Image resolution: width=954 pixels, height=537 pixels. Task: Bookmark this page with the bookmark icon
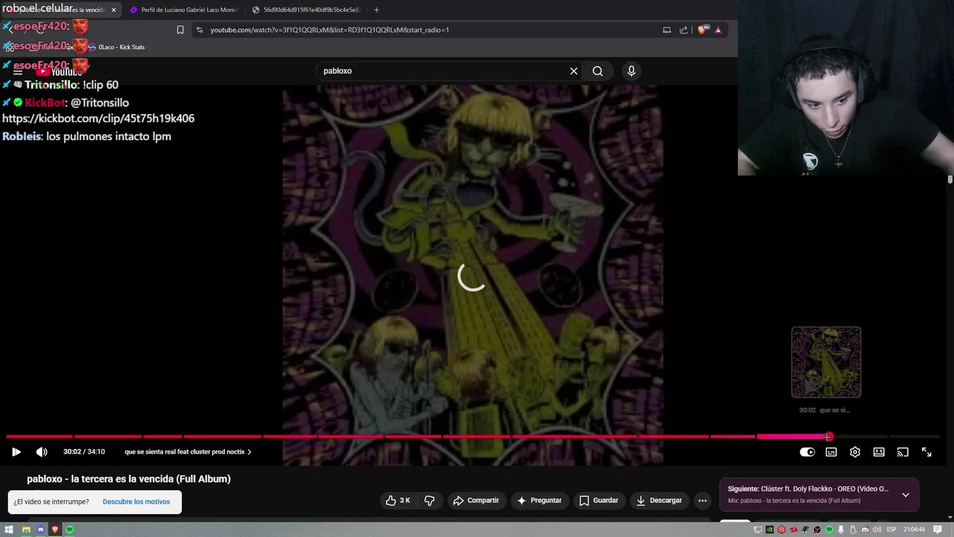[x=180, y=30]
